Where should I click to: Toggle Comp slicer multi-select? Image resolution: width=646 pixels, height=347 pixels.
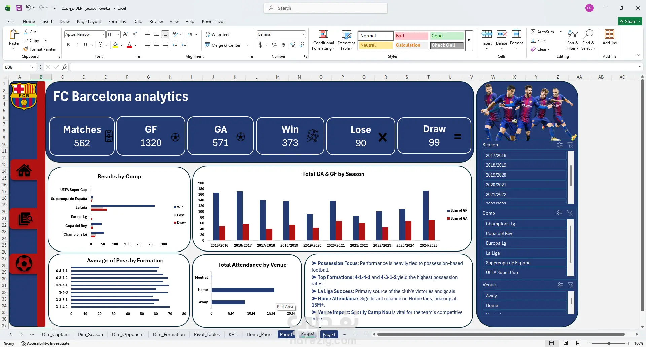coord(559,213)
